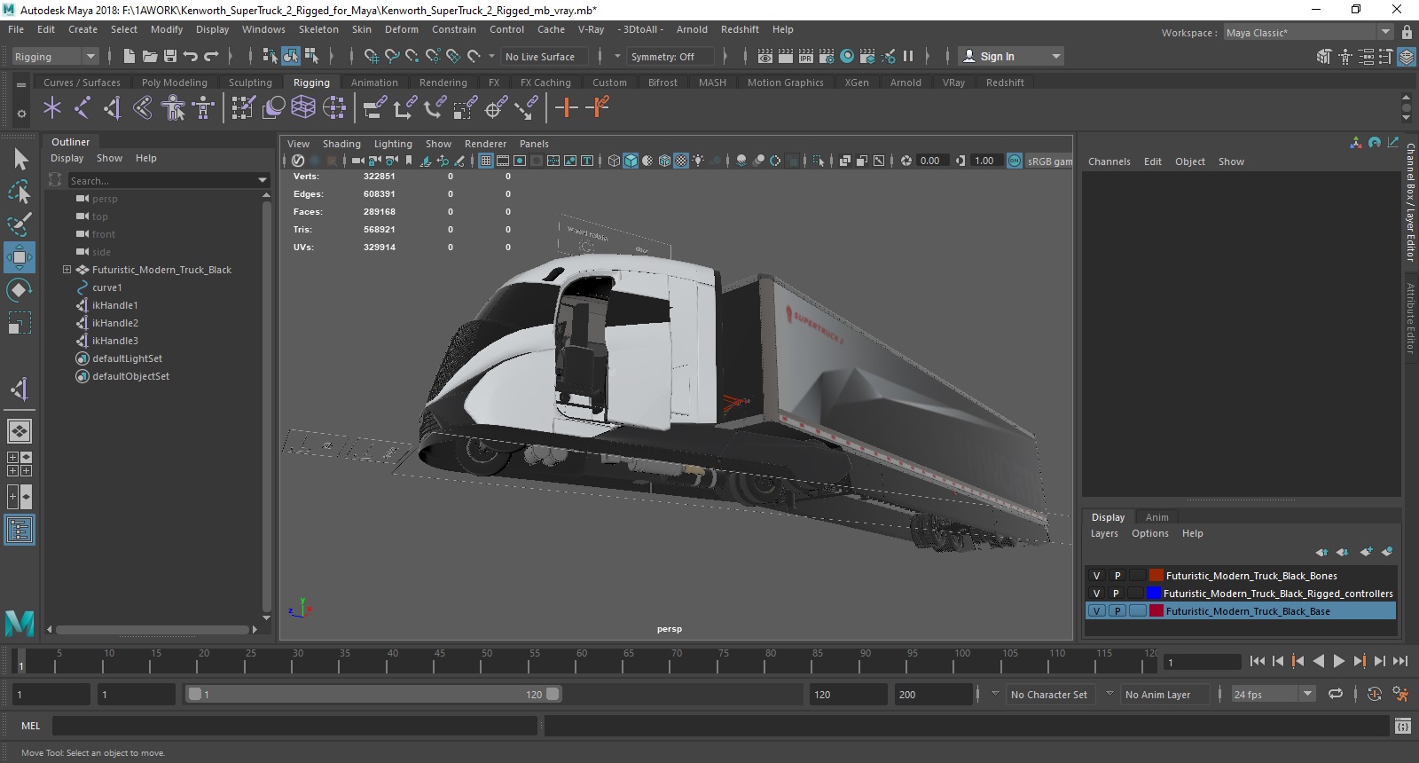Click the Play forwards button
This screenshot has width=1419, height=763.
coord(1338,661)
